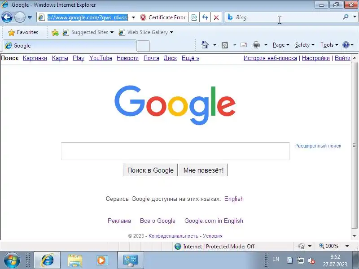Open a new blank tab
The width and height of the screenshot is (359, 269).
coord(143,46)
